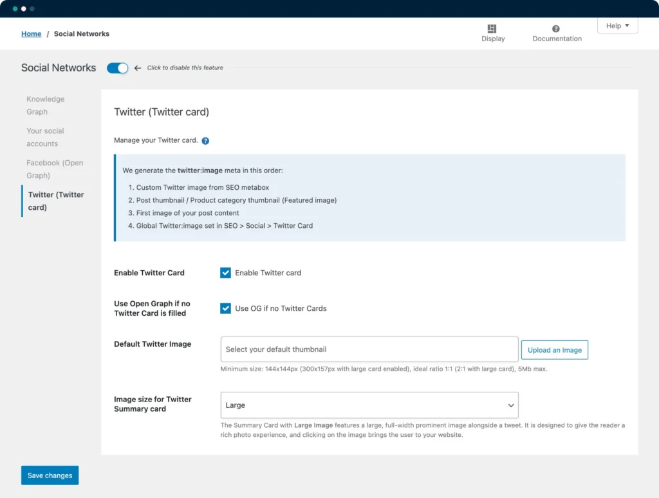Expand the Help dropdown
Viewport: 659px width, 498px height.
tap(617, 26)
